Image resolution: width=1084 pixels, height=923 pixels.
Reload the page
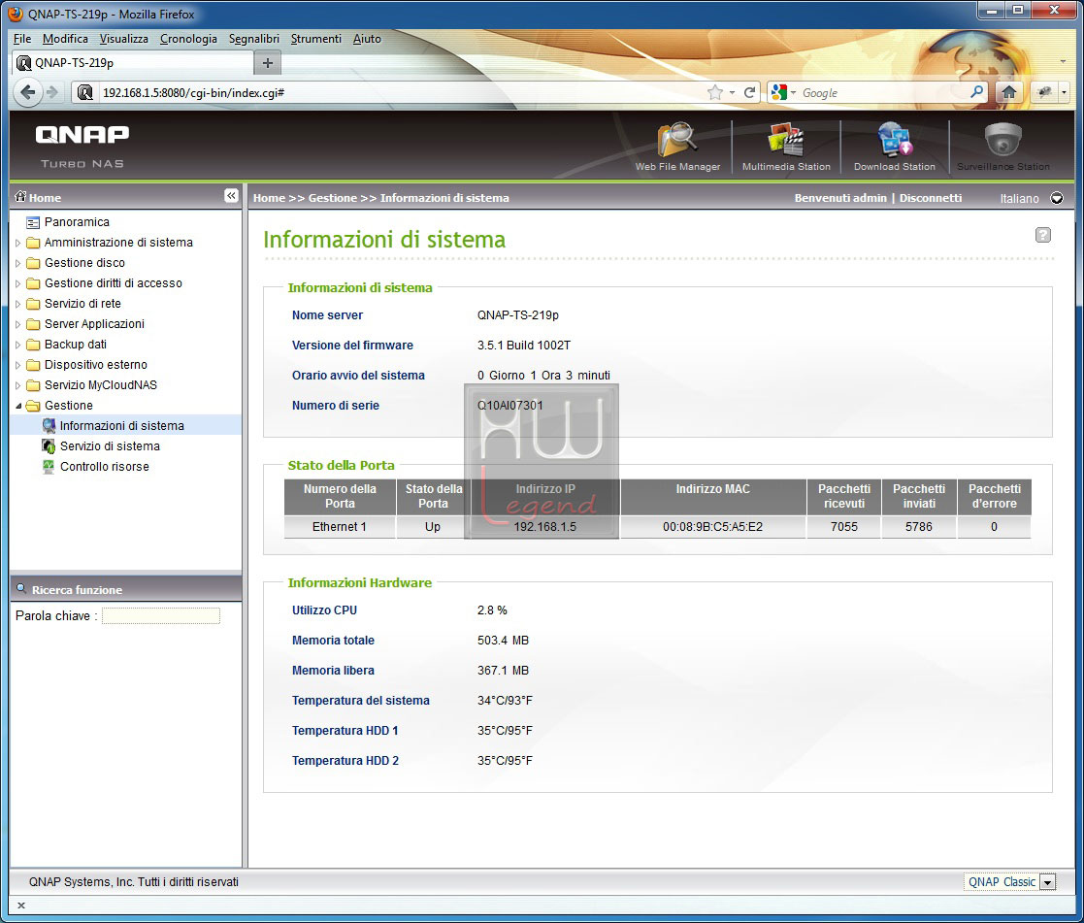pos(749,92)
